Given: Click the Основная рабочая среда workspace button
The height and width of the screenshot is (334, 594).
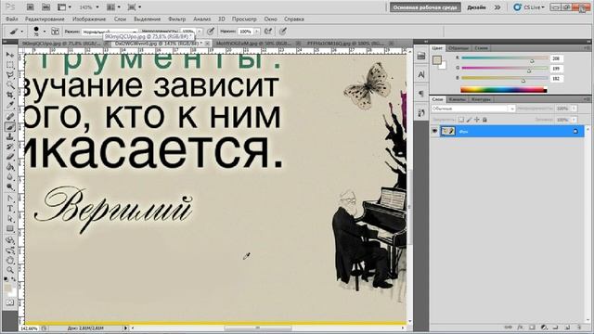Looking at the screenshot, I should (x=425, y=7).
